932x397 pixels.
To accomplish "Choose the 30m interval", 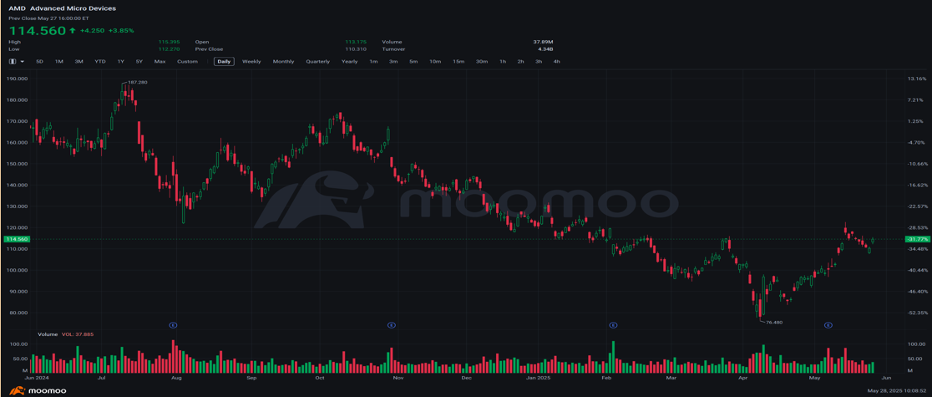I will (x=482, y=61).
